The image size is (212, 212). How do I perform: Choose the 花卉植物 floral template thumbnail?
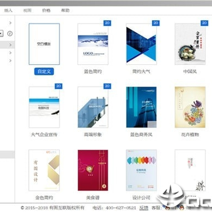point(190,107)
